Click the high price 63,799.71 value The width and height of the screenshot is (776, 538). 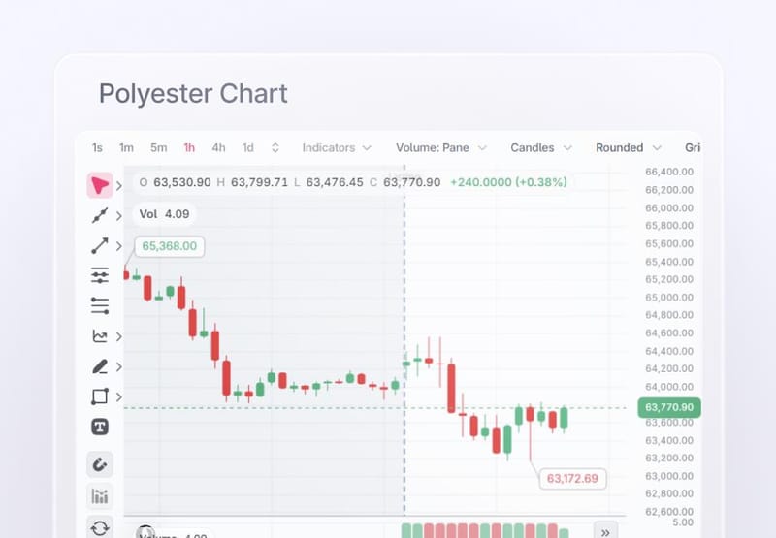pos(259,182)
